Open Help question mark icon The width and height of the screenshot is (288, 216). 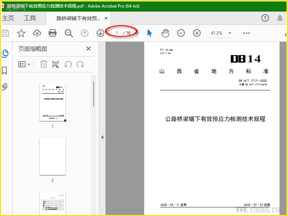click(265, 18)
